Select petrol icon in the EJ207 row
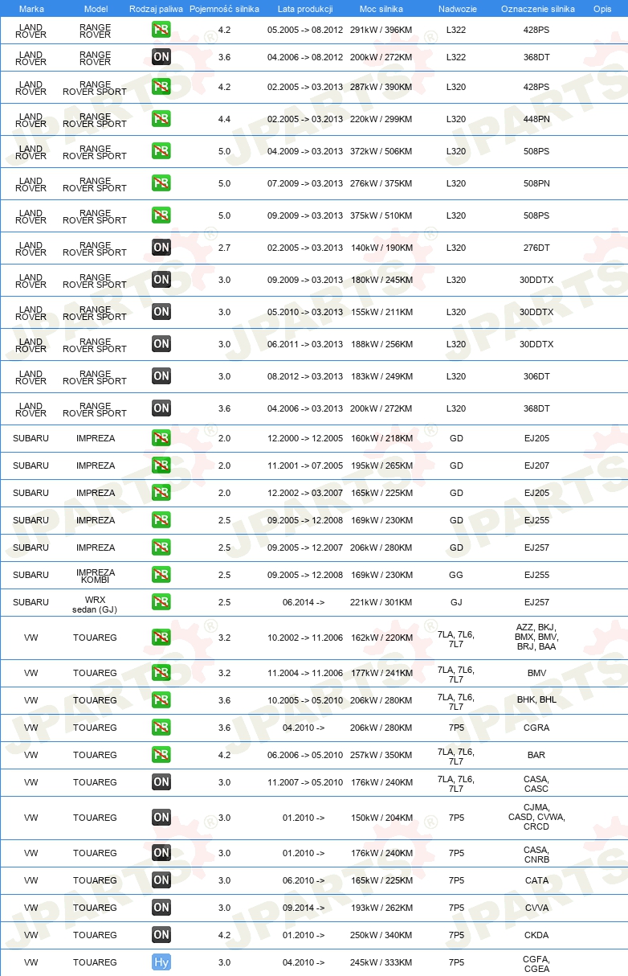The height and width of the screenshot is (976, 628). click(161, 465)
